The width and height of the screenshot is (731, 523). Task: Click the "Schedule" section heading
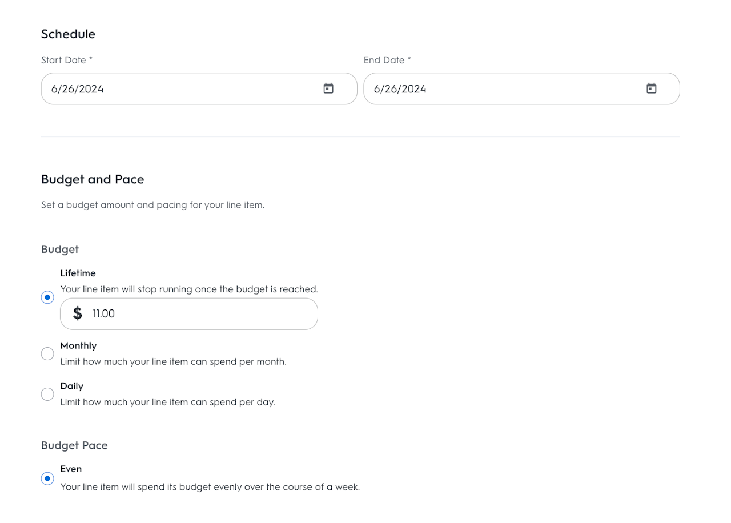(x=68, y=34)
